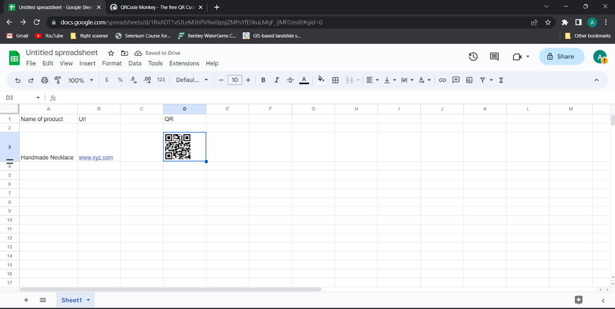The image size is (615, 309).
Task: Open the Default font dropdown
Action: click(192, 80)
